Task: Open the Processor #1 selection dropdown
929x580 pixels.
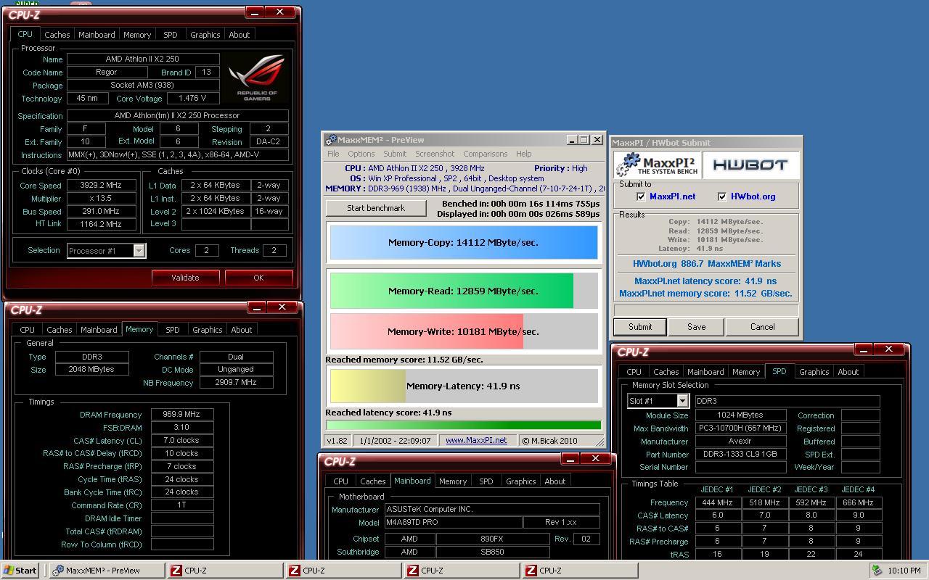Action: pos(139,250)
